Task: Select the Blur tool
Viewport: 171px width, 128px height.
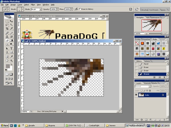Action: pyautogui.click(x=7, y=44)
